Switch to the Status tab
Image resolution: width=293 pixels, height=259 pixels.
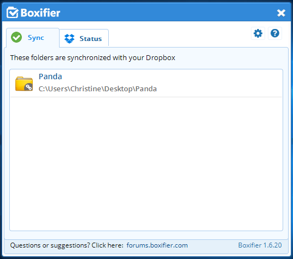pyautogui.click(x=84, y=38)
